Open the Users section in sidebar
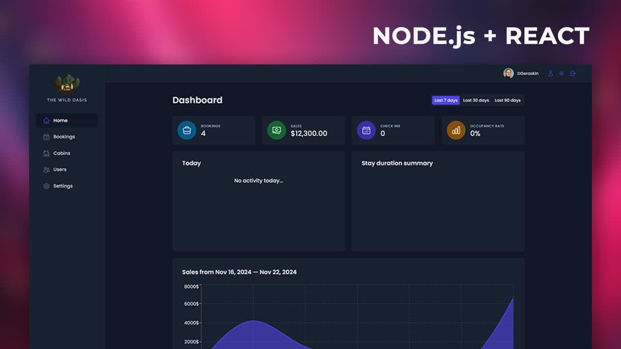Screen dimensions: 621x349 (x=67, y=170)
